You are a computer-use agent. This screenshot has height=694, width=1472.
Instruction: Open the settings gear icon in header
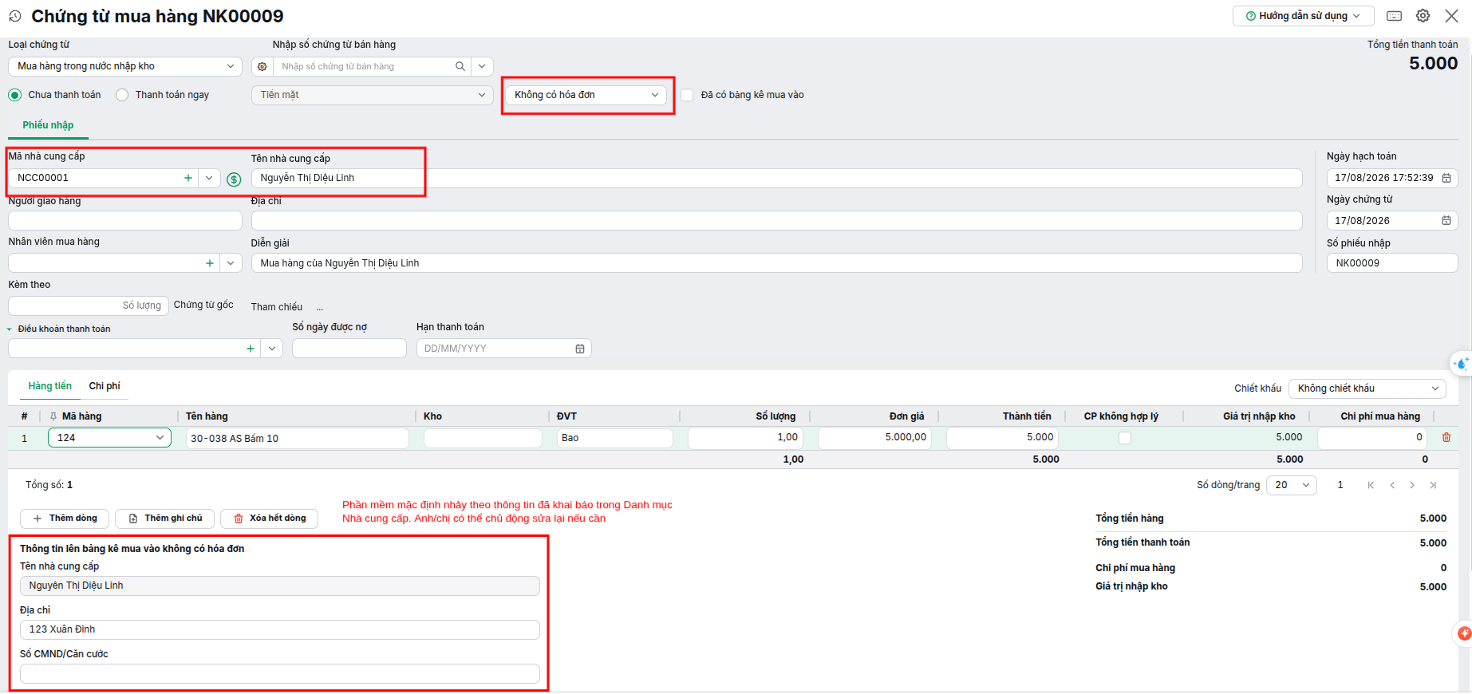pyautogui.click(x=1423, y=16)
